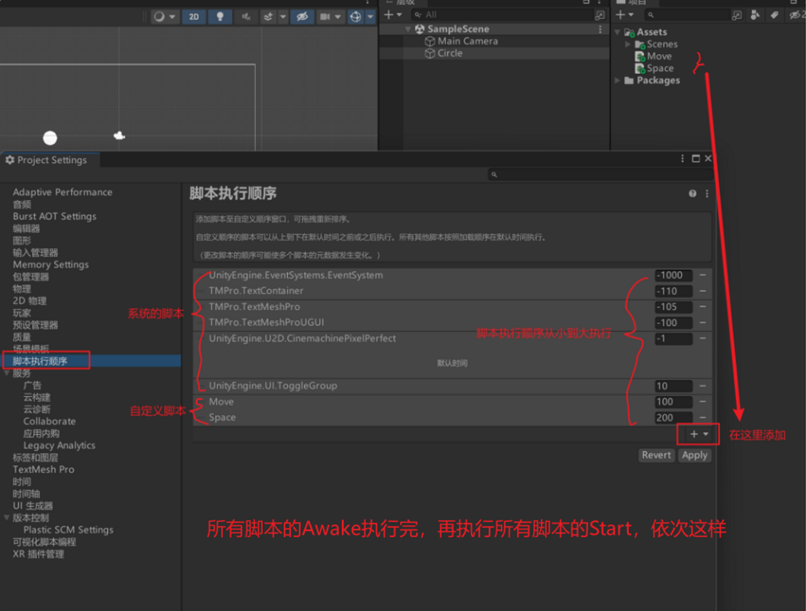Collapse 版本控制 section
The image size is (806, 611).
(x=7, y=518)
